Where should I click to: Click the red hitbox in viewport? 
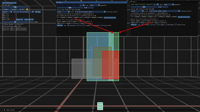coord(111,65)
